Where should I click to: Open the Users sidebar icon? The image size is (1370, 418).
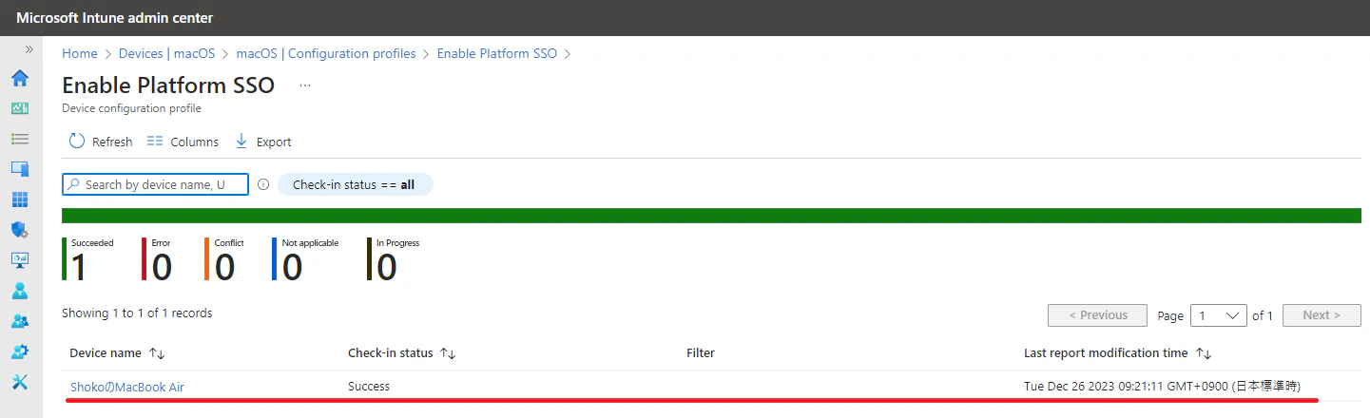click(20, 291)
